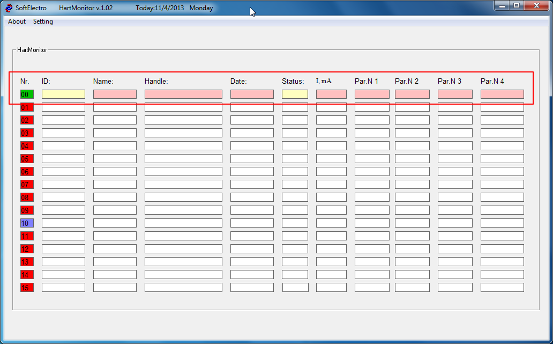Viewport: 553px width, 344px height.
Task: Click the Handle field in row 13
Action: point(183,262)
